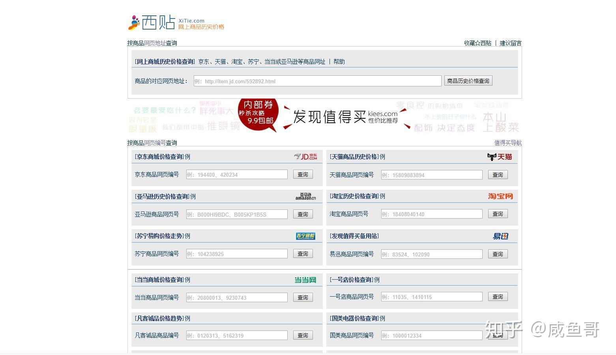Open the 天猫商品历史价格 heading link
This screenshot has height=355, width=616.
click(354, 157)
